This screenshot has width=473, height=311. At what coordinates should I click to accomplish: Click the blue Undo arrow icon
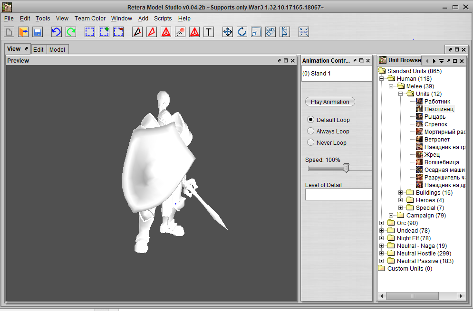[x=57, y=32]
